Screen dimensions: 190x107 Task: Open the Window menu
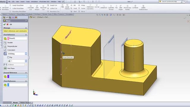(53, 1)
